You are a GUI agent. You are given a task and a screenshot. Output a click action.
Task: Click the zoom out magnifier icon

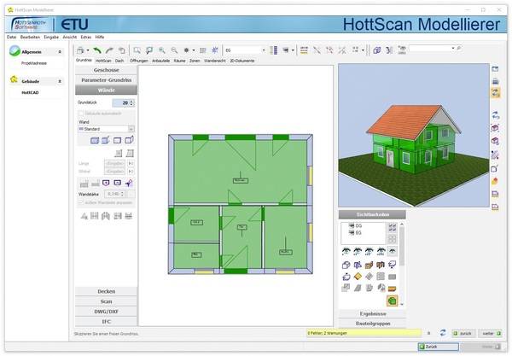pos(174,50)
